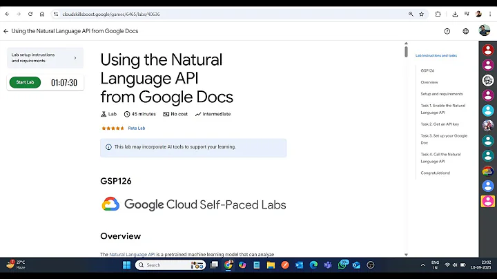This screenshot has height=279, width=497.
Task: Click the scrollbar down arrow
Action: [x=406, y=255]
